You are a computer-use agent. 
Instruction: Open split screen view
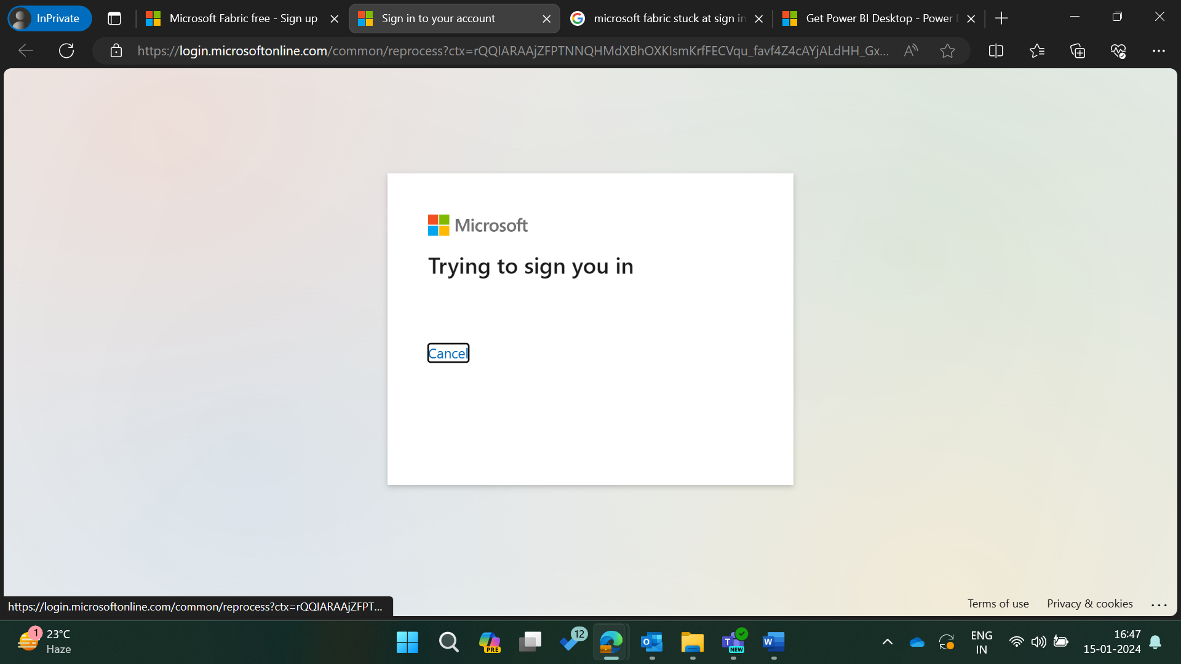996,51
